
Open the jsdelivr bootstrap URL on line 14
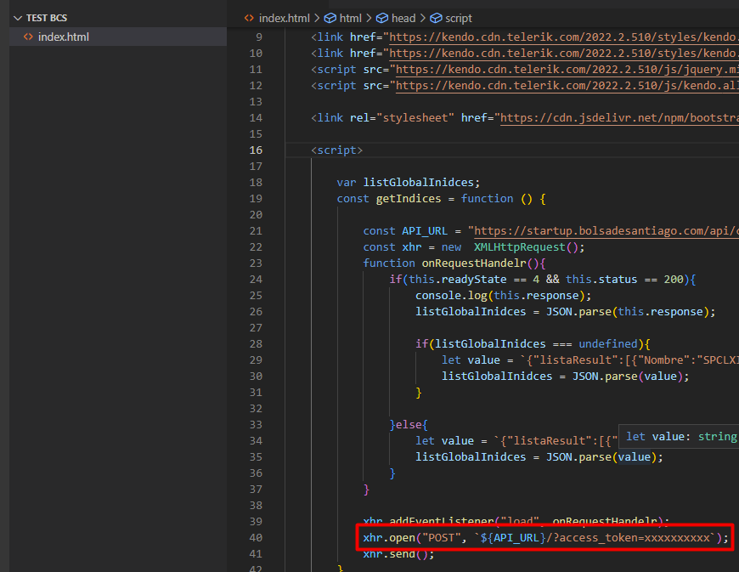(619, 118)
